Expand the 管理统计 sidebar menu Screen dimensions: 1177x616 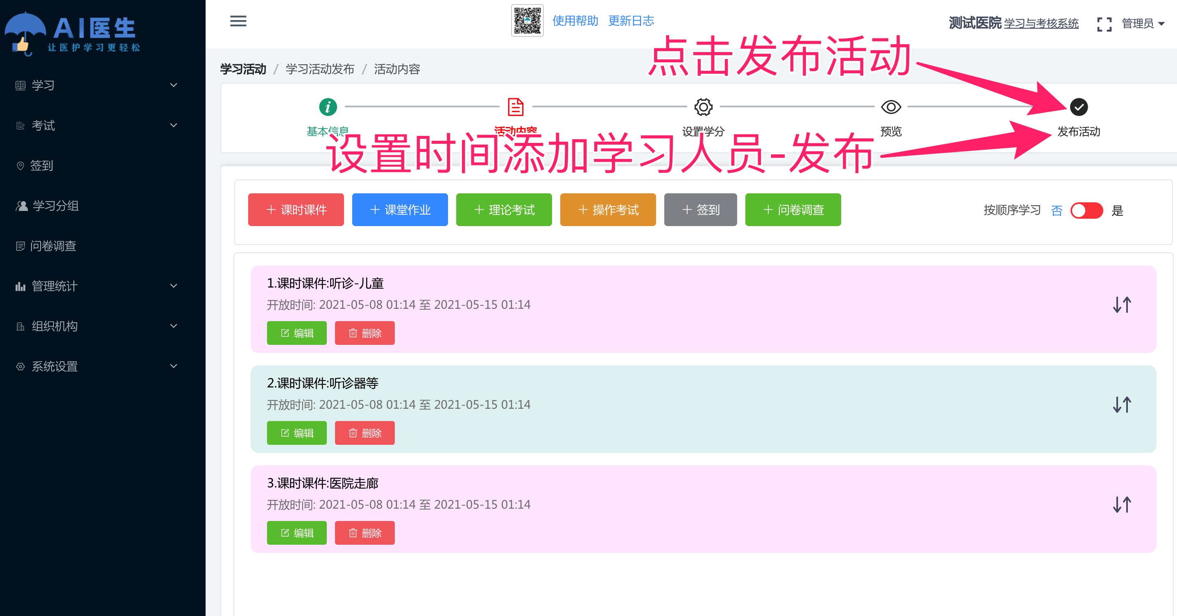tap(96, 286)
